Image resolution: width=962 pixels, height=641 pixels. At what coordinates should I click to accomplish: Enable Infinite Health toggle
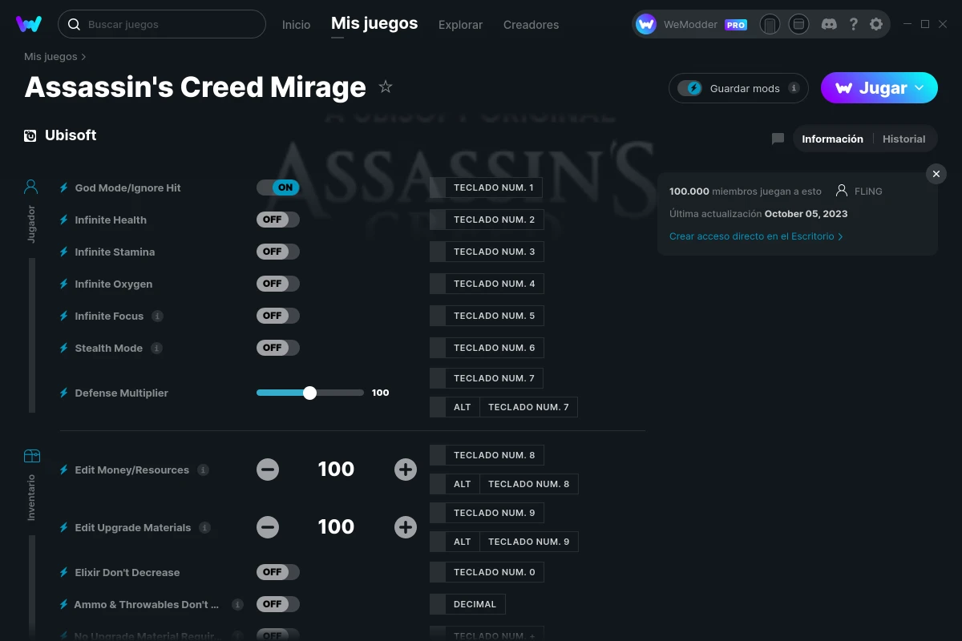click(278, 220)
